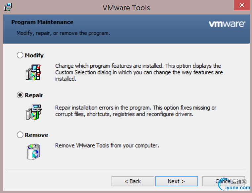
Task: Click the Program Maintenance heading
Action: coord(42,22)
